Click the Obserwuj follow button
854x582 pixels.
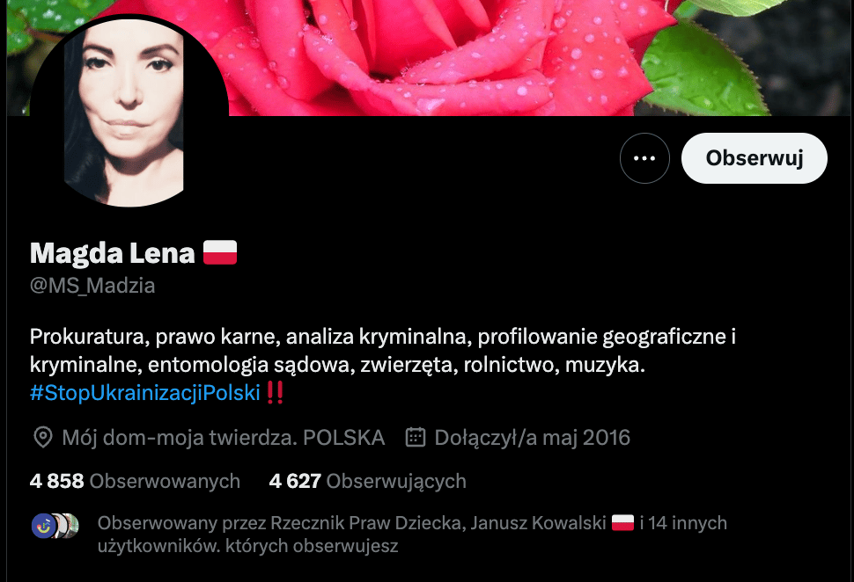pyautogui.click(x=755, y=158)
